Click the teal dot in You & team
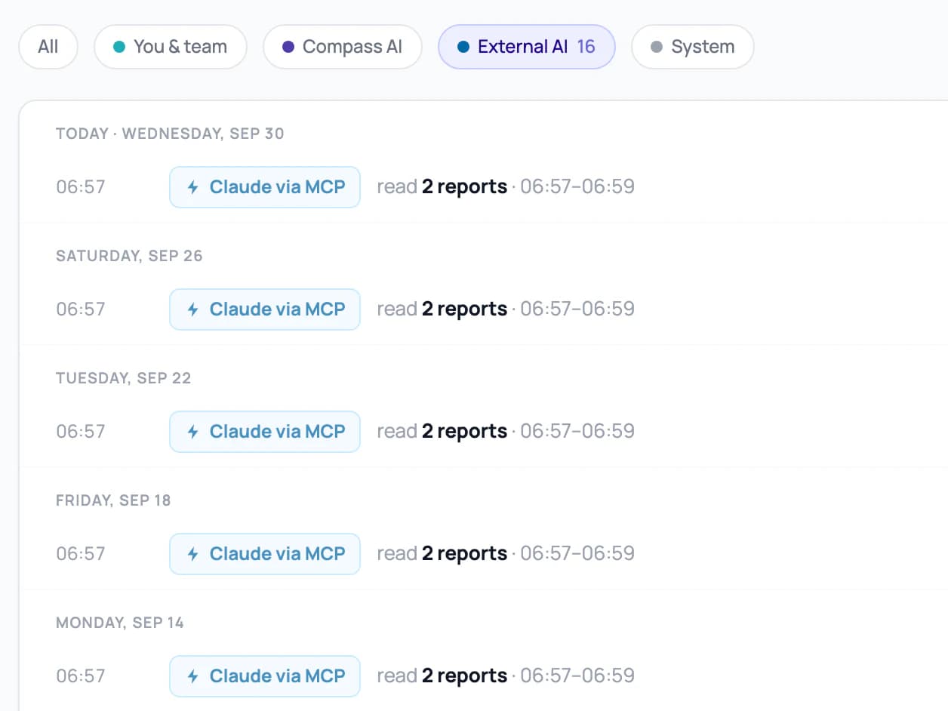The width and height of the screenshot is (948, 711). tap(119, 47)
